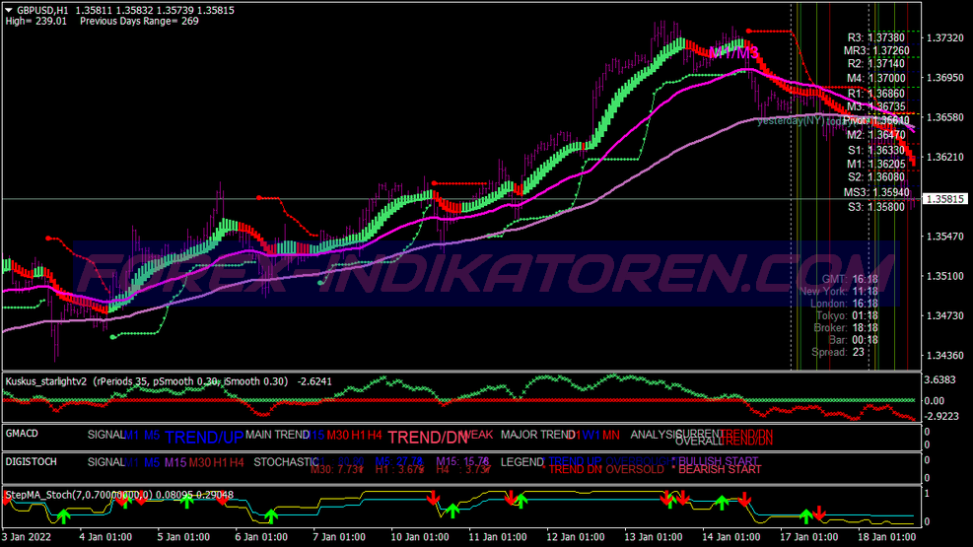Click the Tokyo: 01:18 clock line

[847, 315]
